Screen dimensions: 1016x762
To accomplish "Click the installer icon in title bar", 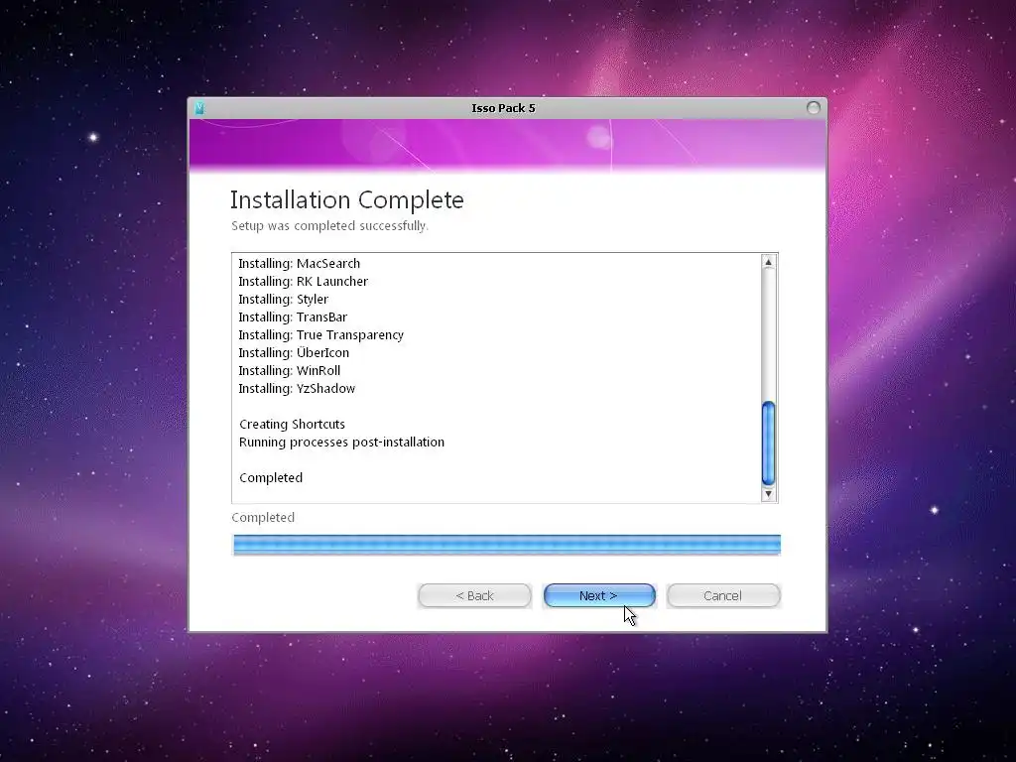I will coord(199,108).
